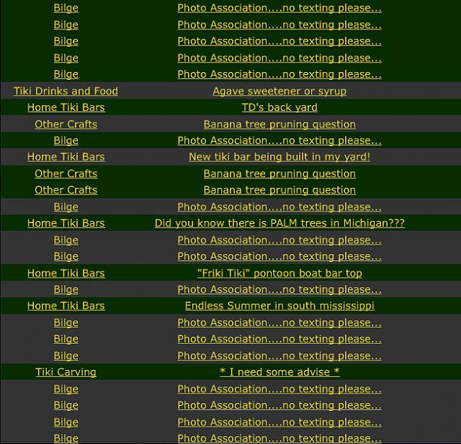Open Agave sweetener or syrup topic
The image size is (461, 444).
(279, 91)
